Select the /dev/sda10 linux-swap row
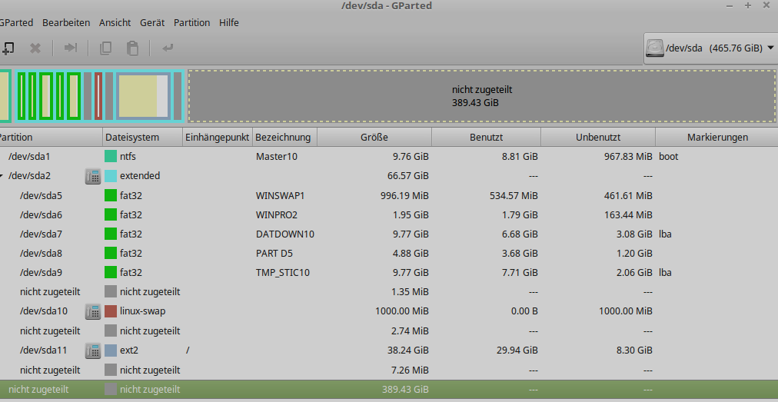 tap(389, 311)
